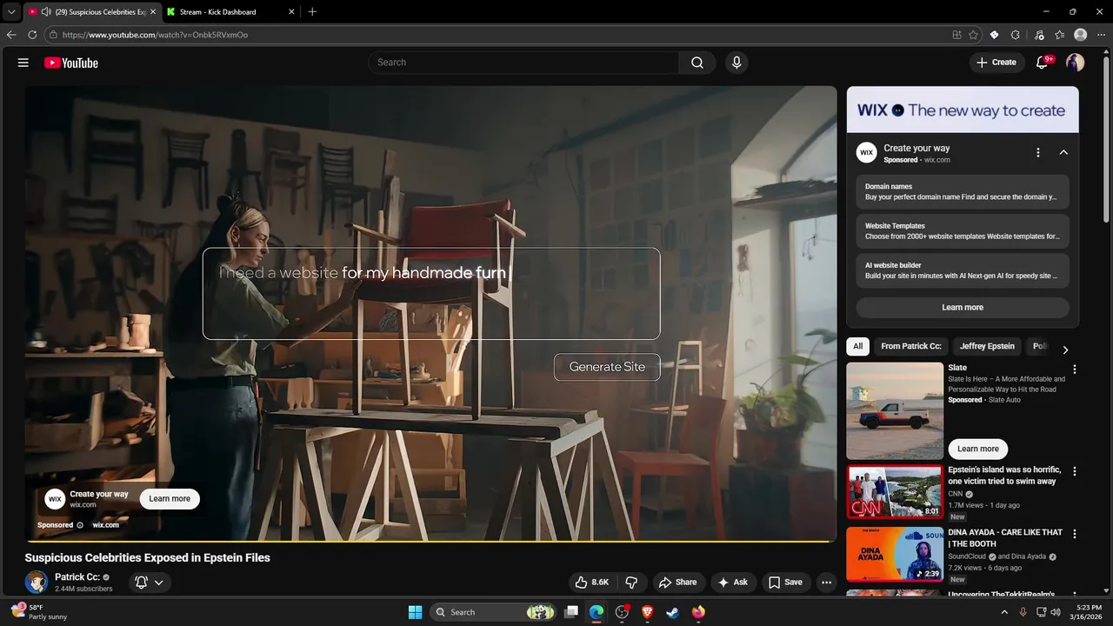Open the YouTube notifications bell
Image resolution: width=1113 pixels, height=626 pixels.
[1043, 63]
